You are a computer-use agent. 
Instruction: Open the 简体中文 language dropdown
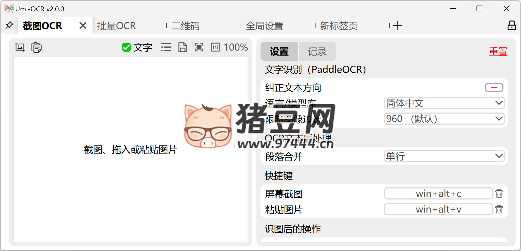[x=444, y=103]
